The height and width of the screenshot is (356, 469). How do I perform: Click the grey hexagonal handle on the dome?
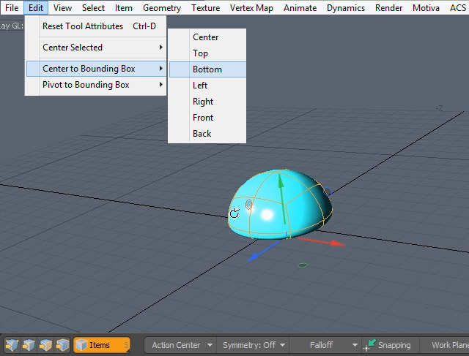pyautogui.click(x=248, y=205)
